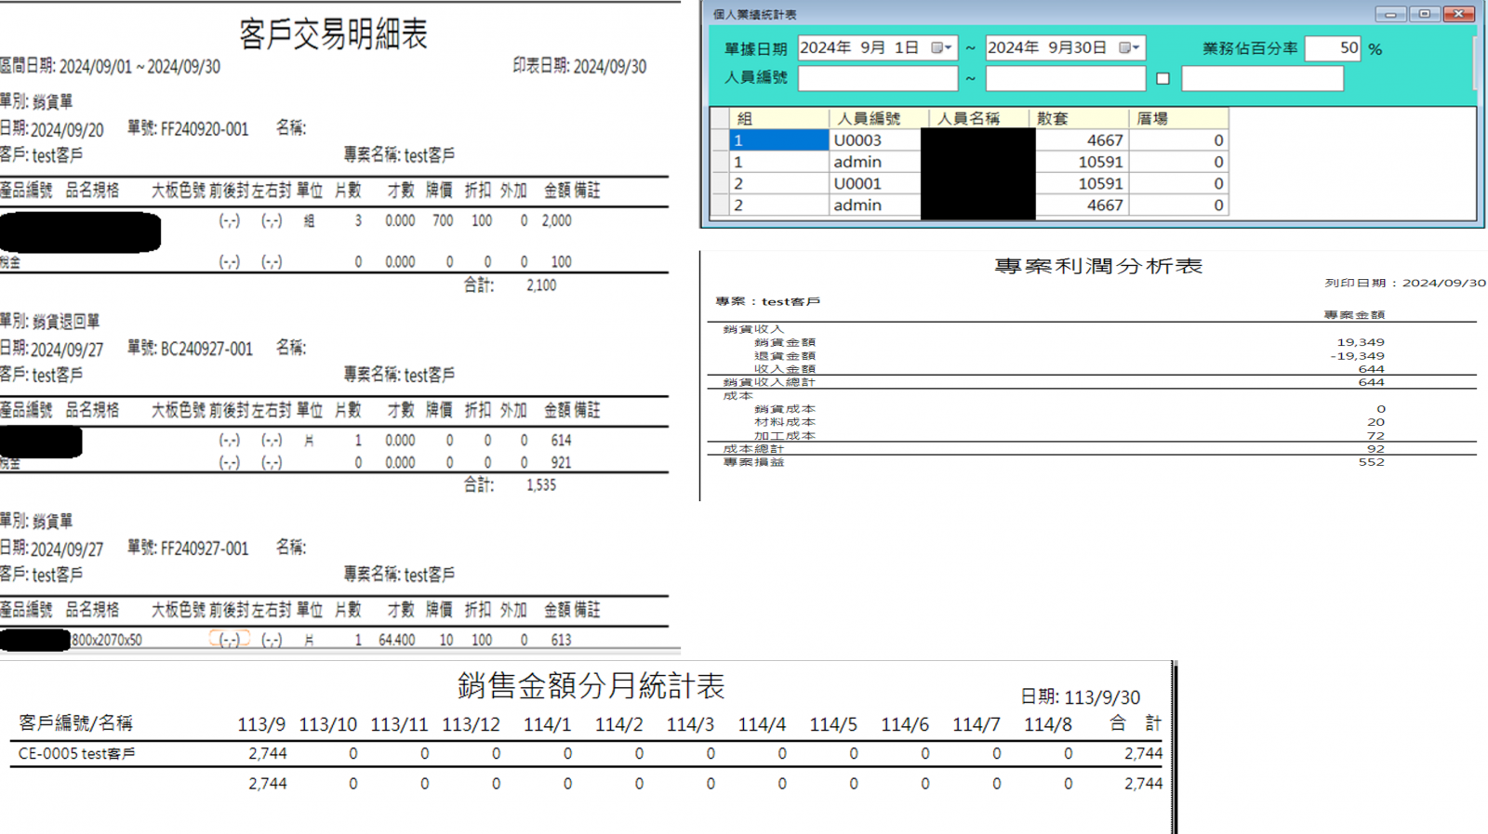Tick the checkbox beside the 人員編號 range
The height and width of the screenshot is (834, 1488).
[1162, 79]
